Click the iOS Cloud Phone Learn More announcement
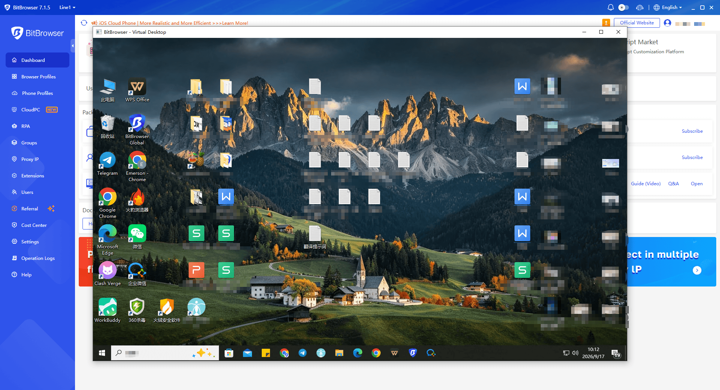Viewport: 720px width, 390px height. click(x=174, y=23)
